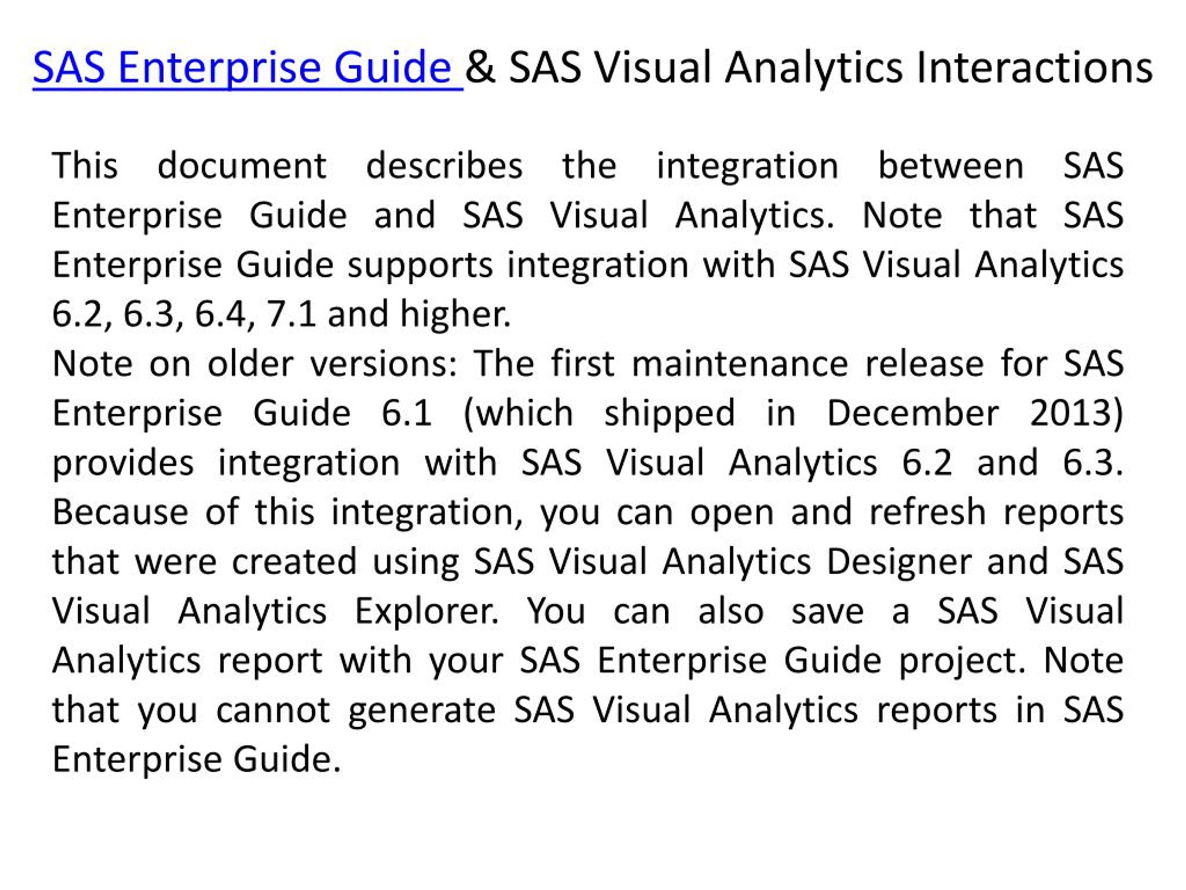This screenshot has width=1186, height=890.
Task: Open the SAS Enterprise Guide hyperlink in title
Action: (248, 68)
